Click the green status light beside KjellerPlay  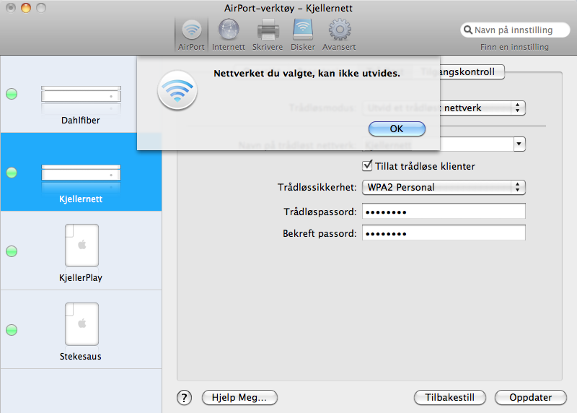coord(12,251)
